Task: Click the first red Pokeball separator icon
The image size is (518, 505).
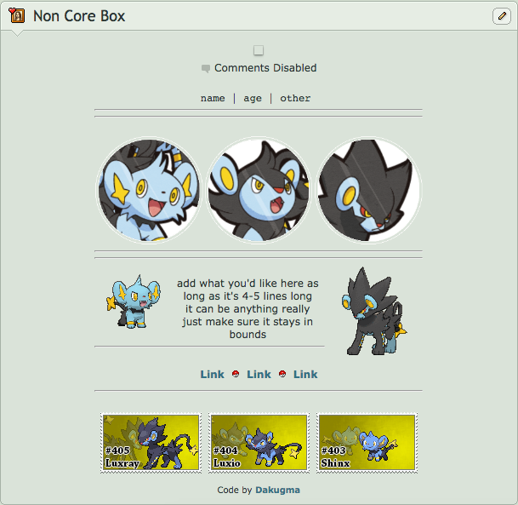Action: pyautogui.click(x=236, y=374)
